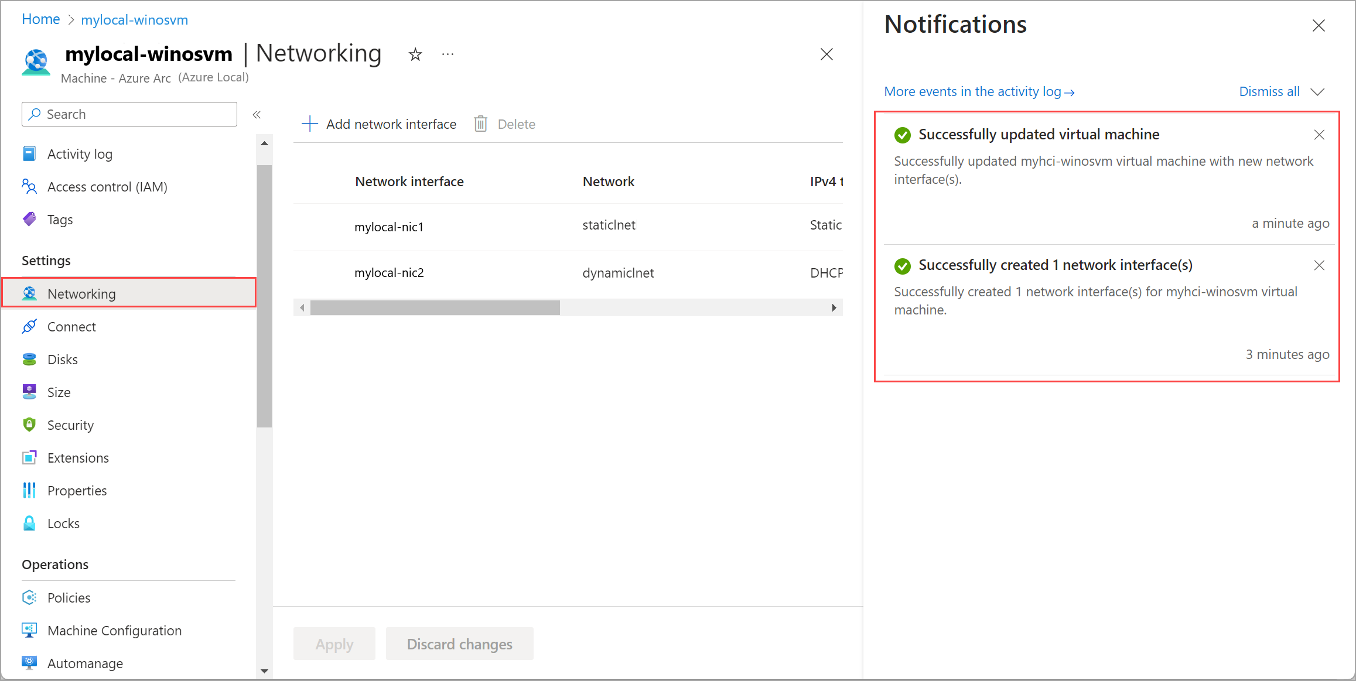Image resolution: width=1356 pixels, height=681 pixels.
Task: Click the Disks icon in sidebar
Action: (x=29, y=359)
